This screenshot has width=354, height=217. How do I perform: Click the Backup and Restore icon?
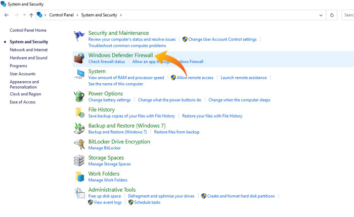click(79, 129)
